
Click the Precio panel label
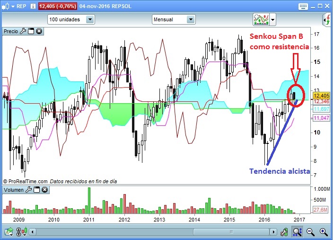[x=11, y=31]
